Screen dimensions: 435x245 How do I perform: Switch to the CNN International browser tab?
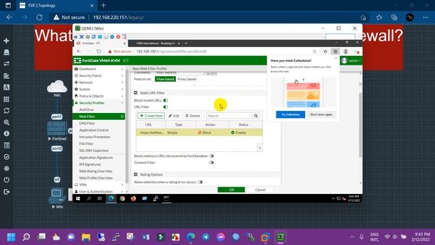pos(156,44)
